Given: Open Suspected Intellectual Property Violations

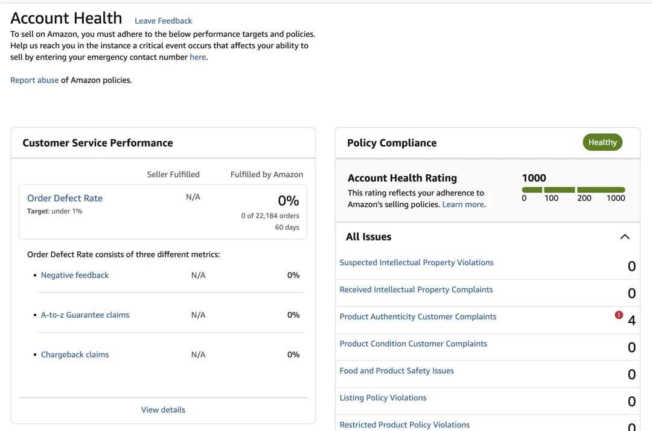Looking at the screenshot, I should pos(417,262).
